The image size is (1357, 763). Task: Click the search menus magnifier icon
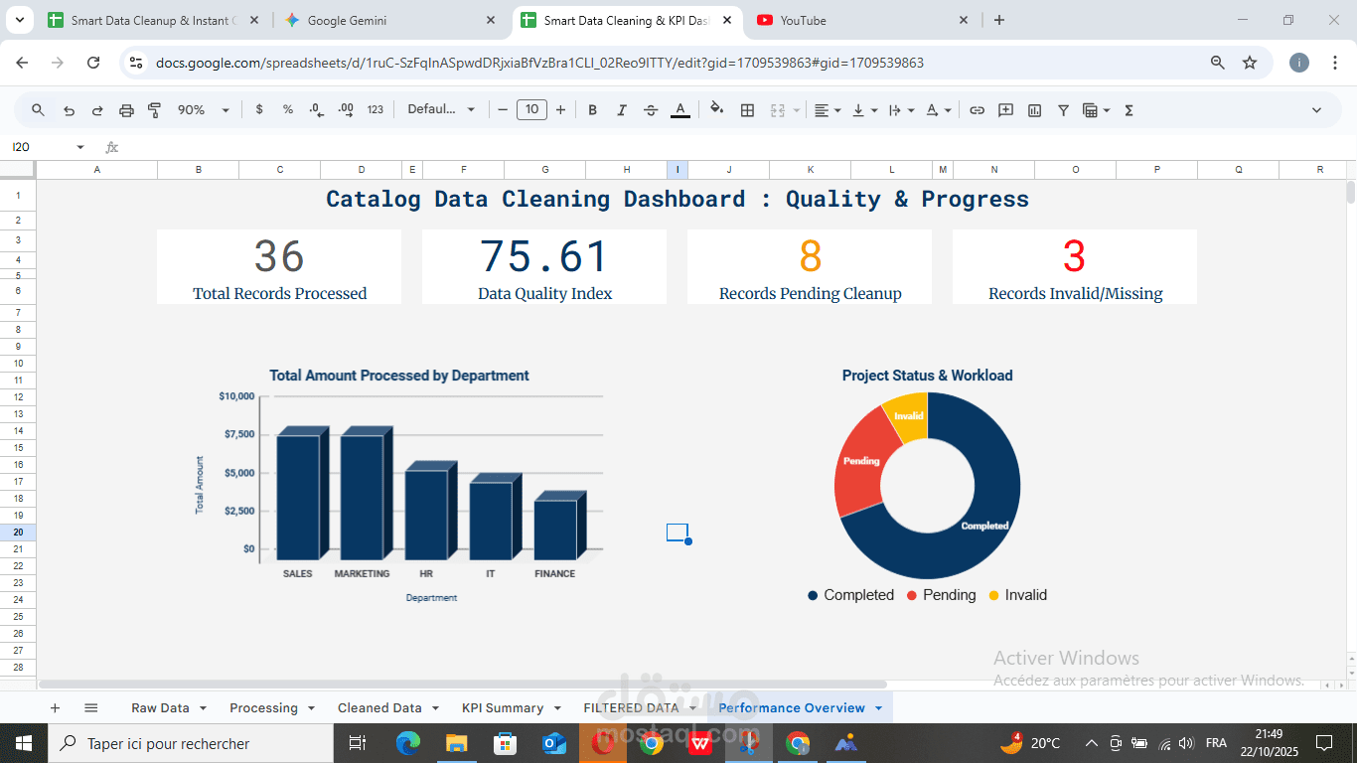pyautogui.click(x=38, y=110)
